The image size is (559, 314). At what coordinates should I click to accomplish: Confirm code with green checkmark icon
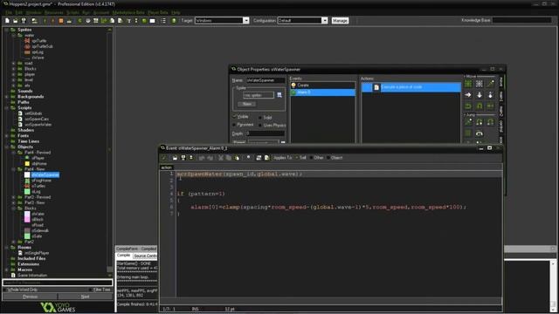(164, 158)
